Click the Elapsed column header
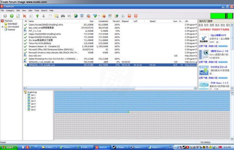This screenshot has height=150, width=234. coord(127,21)
